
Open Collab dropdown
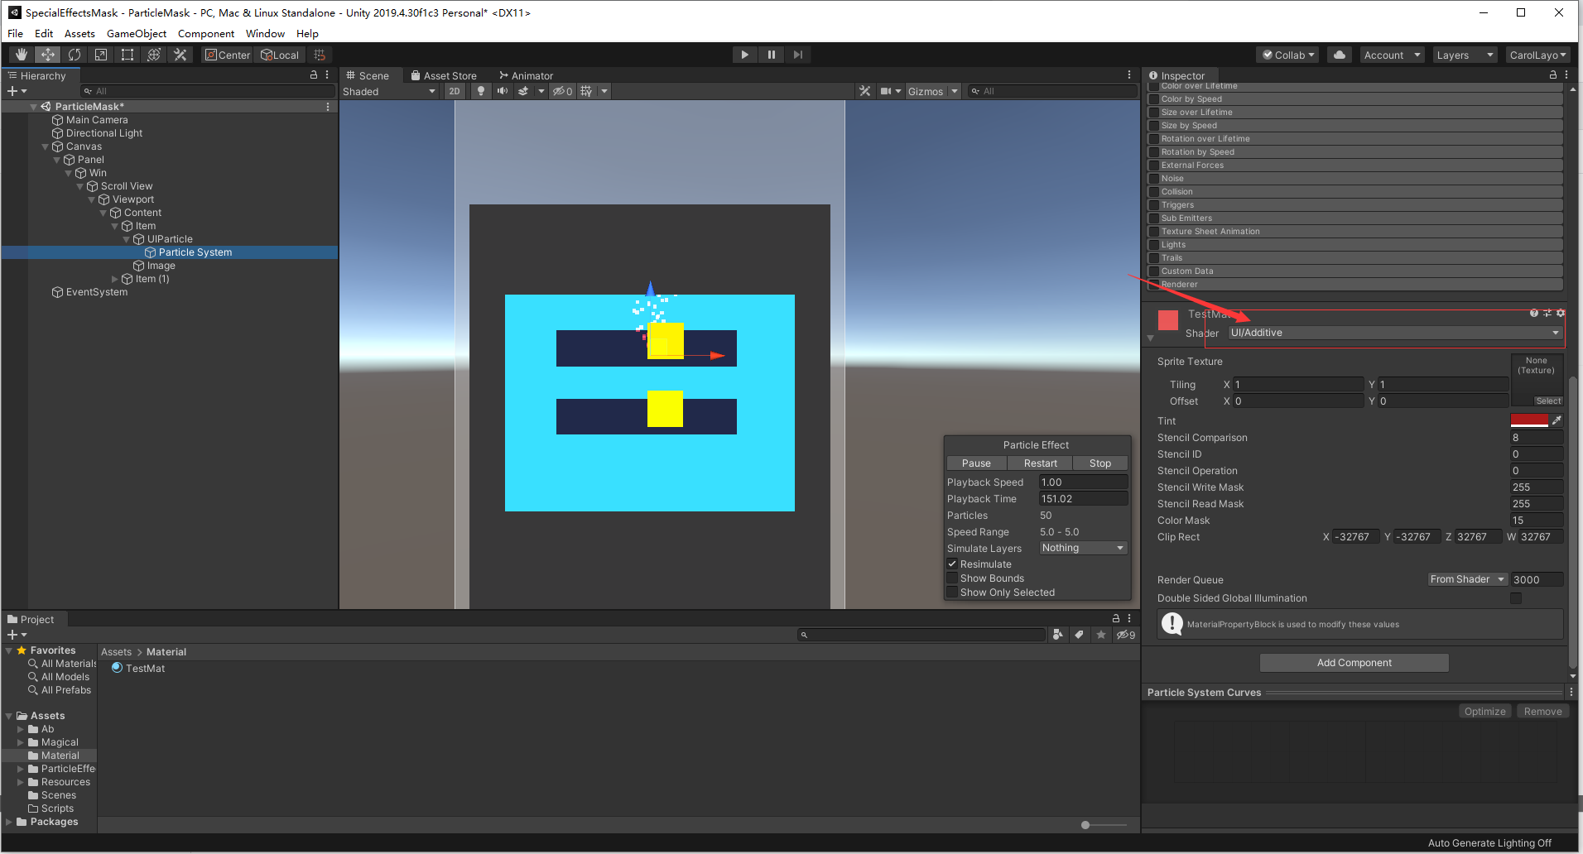1288,55
